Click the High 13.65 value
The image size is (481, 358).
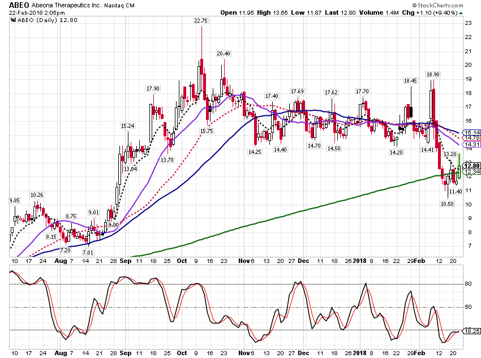pyautogui.click(x=272, y=12)
